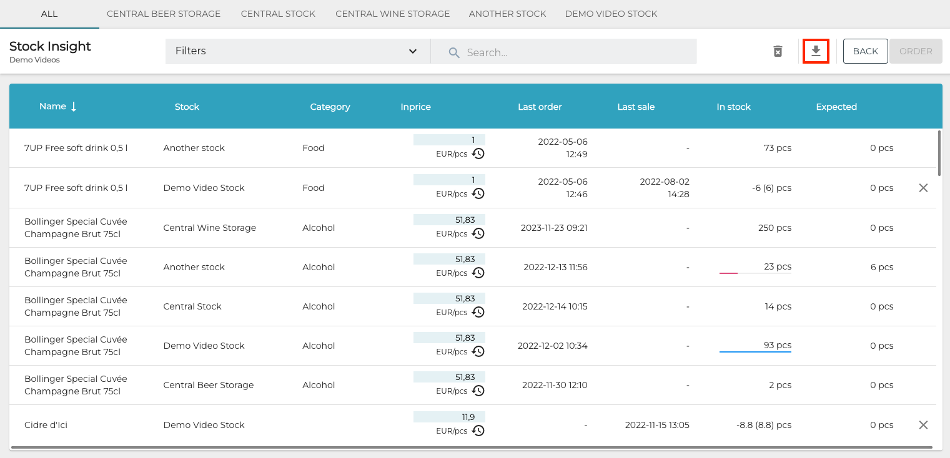This screenshot has width=950, height=458.
Task: Remove 7UP Demo Video Stock row with X
Action: click(923, 188)
